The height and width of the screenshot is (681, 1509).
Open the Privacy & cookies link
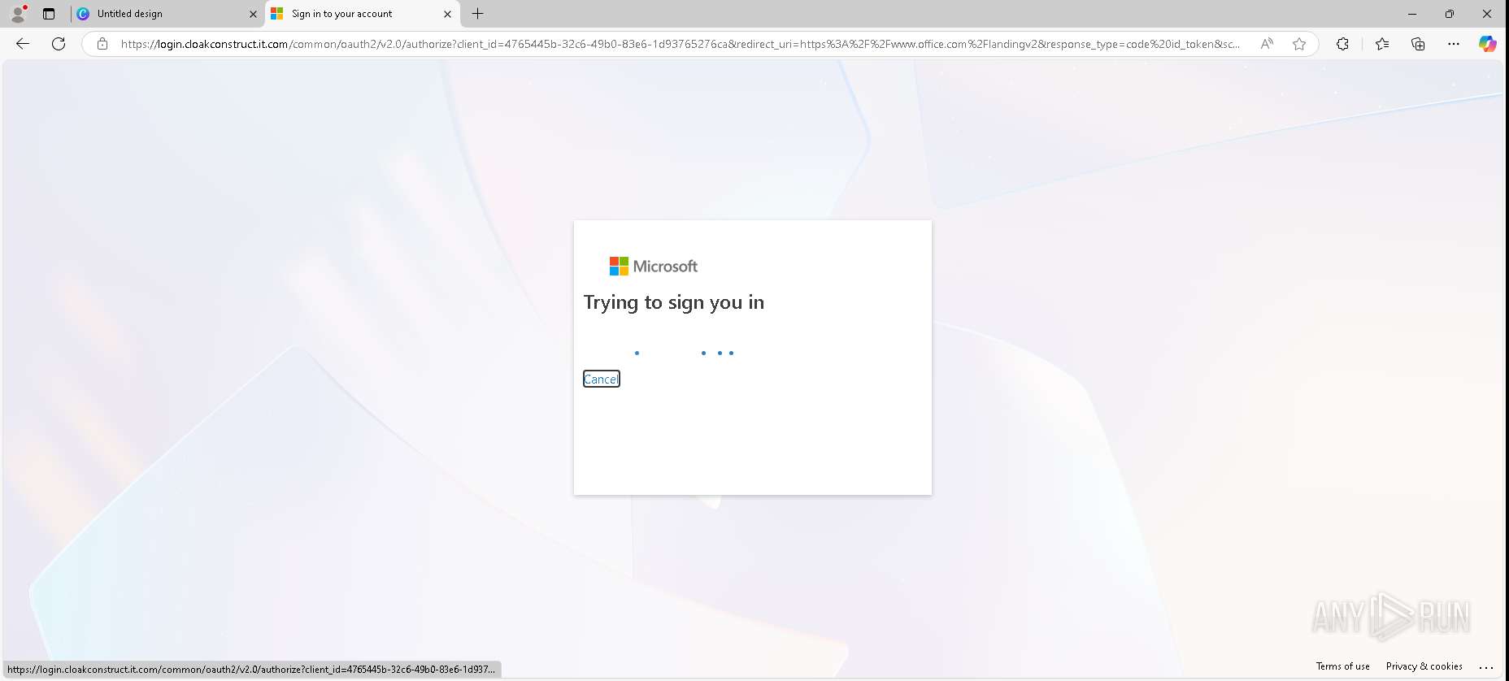click(1424, 666)
